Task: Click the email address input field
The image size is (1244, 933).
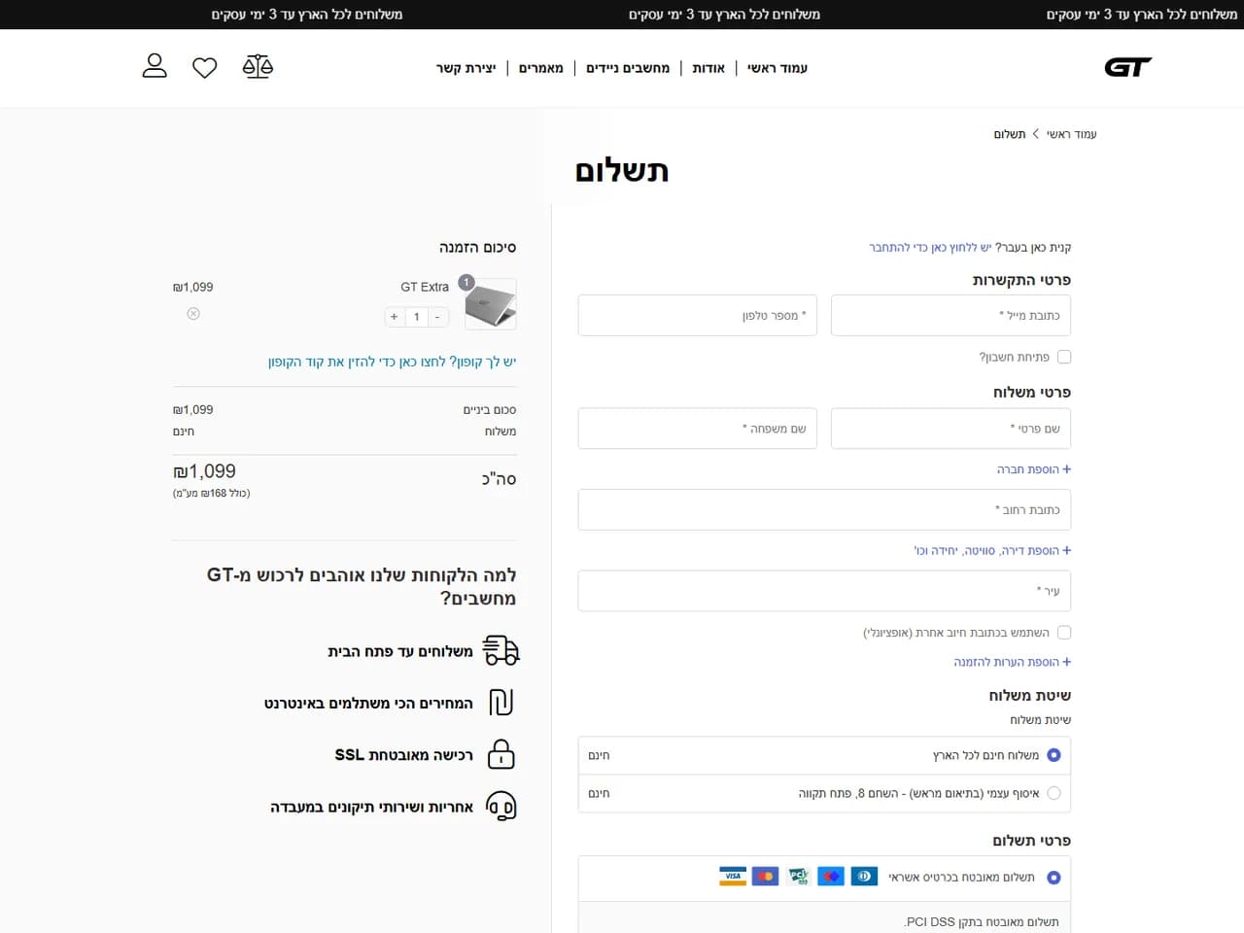Action: 951,316
